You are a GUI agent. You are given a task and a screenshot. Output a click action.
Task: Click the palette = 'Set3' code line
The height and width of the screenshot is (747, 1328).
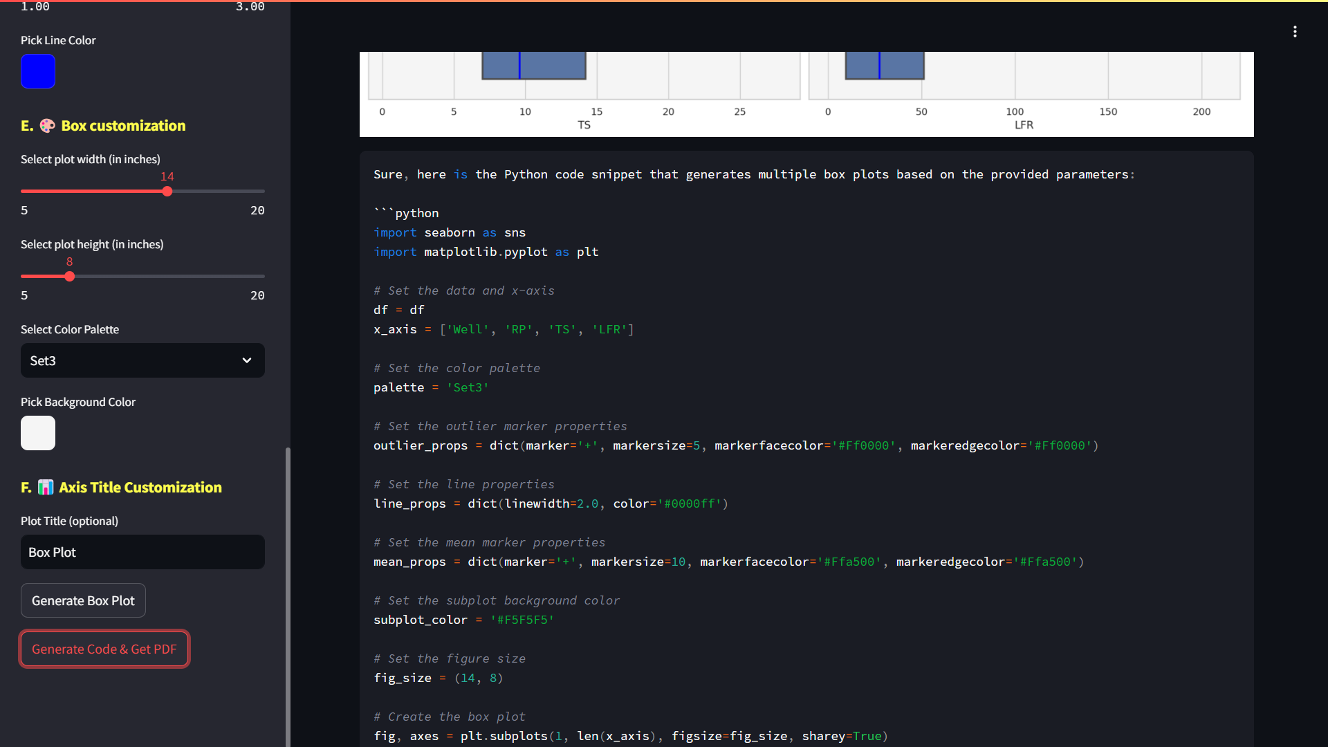coord(431,387)
